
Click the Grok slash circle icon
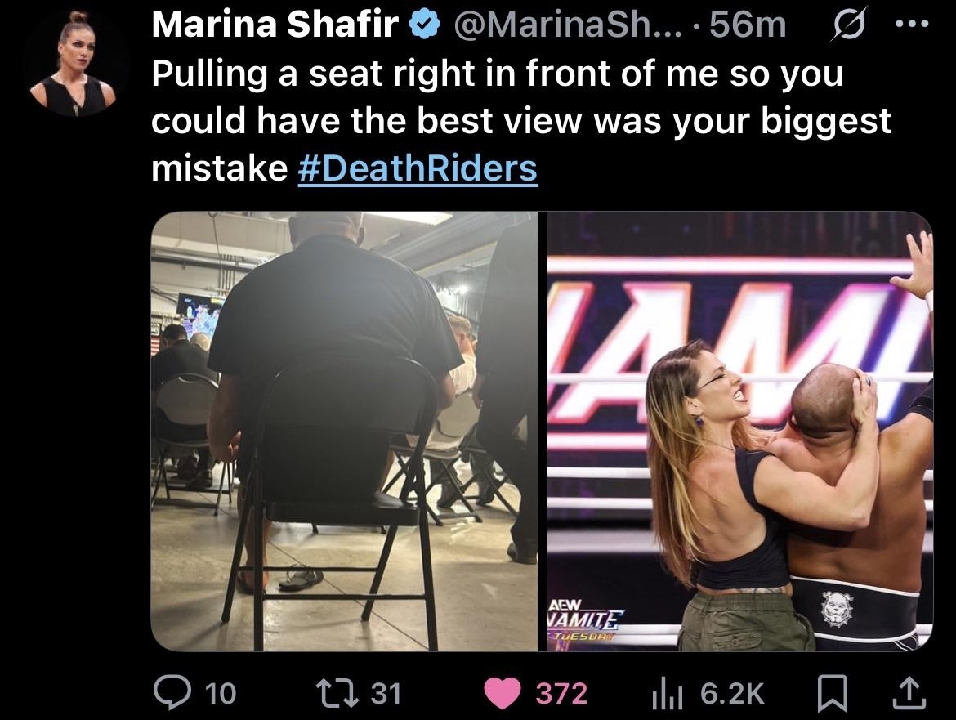coord(847,25)
